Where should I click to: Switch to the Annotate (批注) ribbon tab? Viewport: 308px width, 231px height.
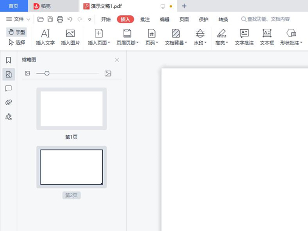[x=145, y=20]
